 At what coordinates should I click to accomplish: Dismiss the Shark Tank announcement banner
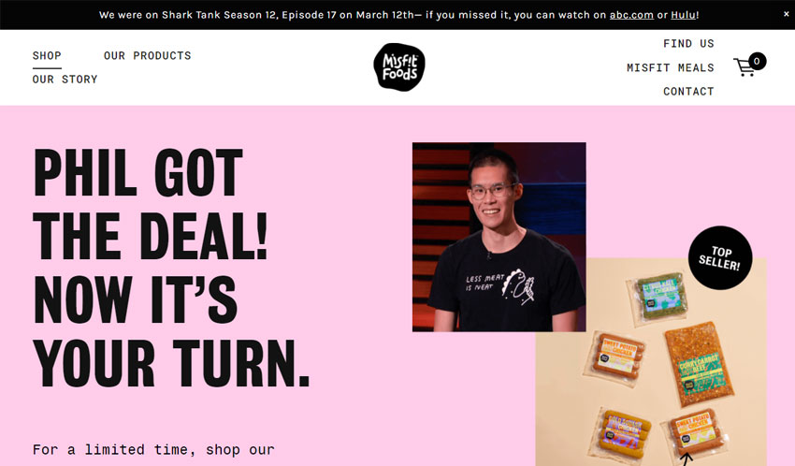(786, 14)
